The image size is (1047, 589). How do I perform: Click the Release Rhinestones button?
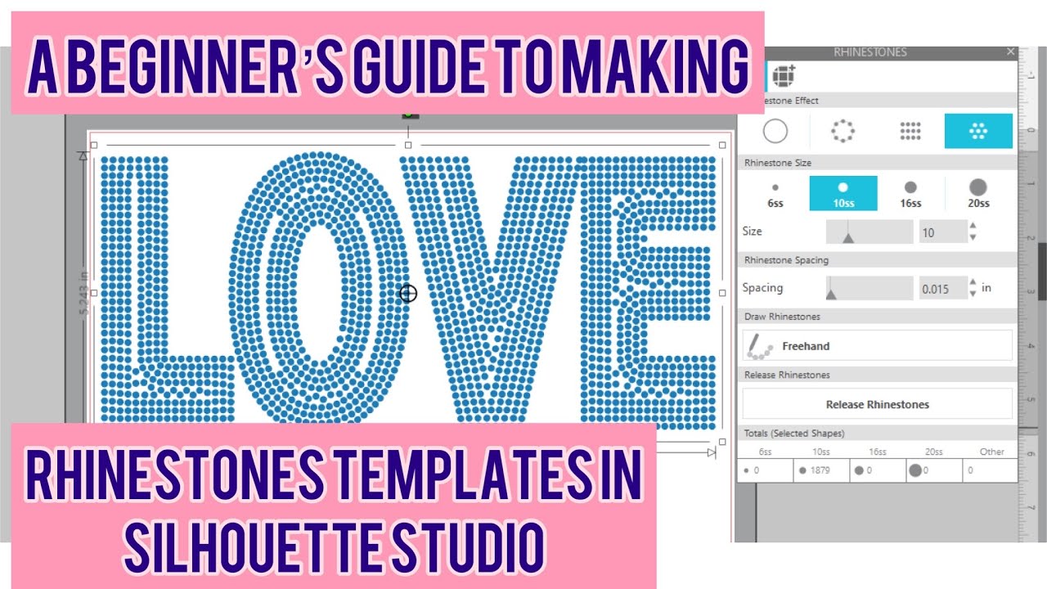[x=877, y=404]
